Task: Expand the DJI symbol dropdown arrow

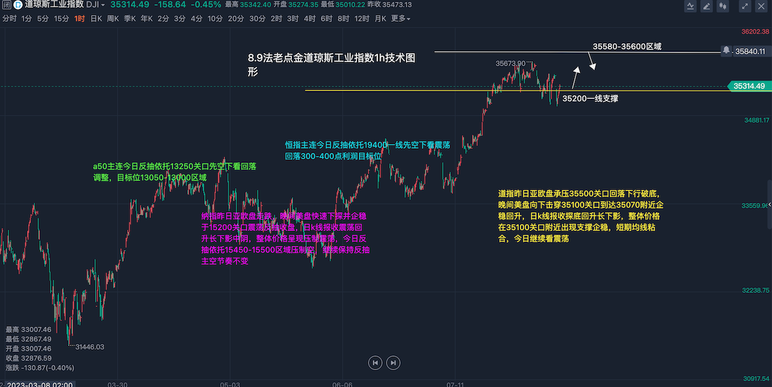Action: pos(103,5)
